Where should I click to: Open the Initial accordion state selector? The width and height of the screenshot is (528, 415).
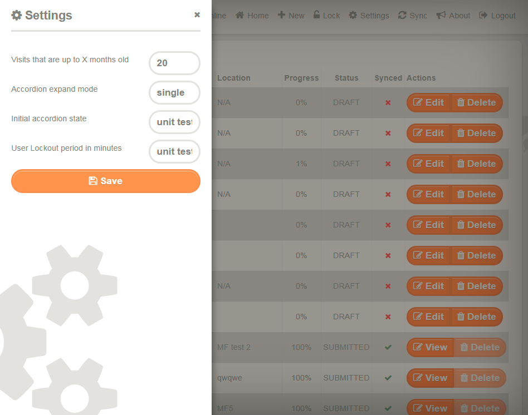pos(174,122)
